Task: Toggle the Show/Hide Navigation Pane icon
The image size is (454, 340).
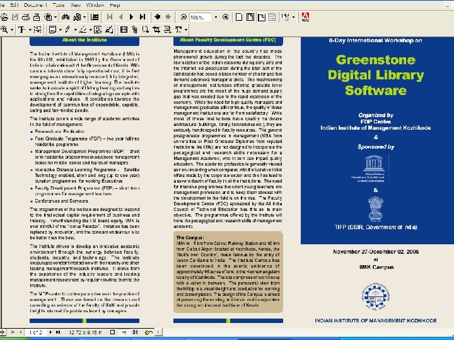Action: [95, 18]
